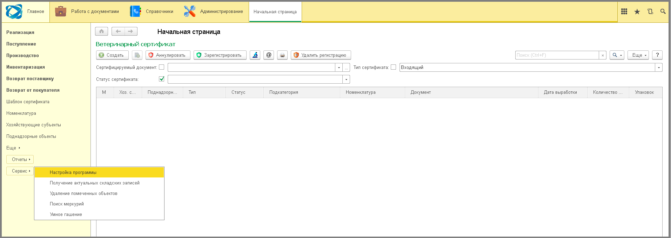
Task: Open help with question mark button
Action: click(657, 55)
